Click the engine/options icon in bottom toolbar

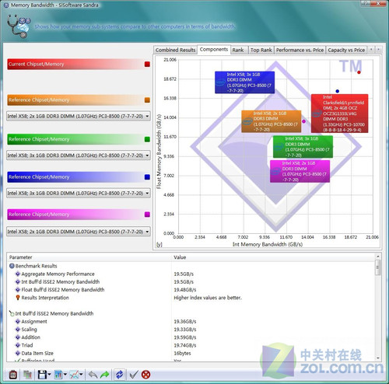point(13,375)
